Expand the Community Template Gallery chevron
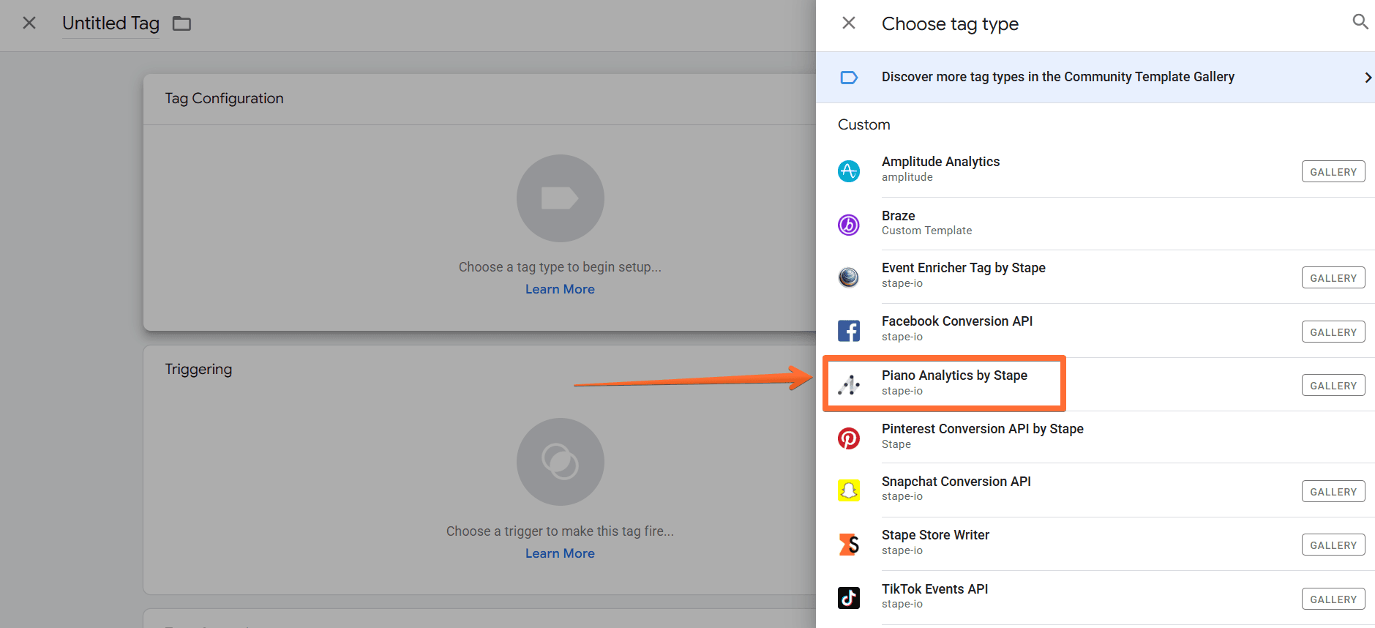This screenshot has width=1375, height=628. click(x=1367, y=78)
